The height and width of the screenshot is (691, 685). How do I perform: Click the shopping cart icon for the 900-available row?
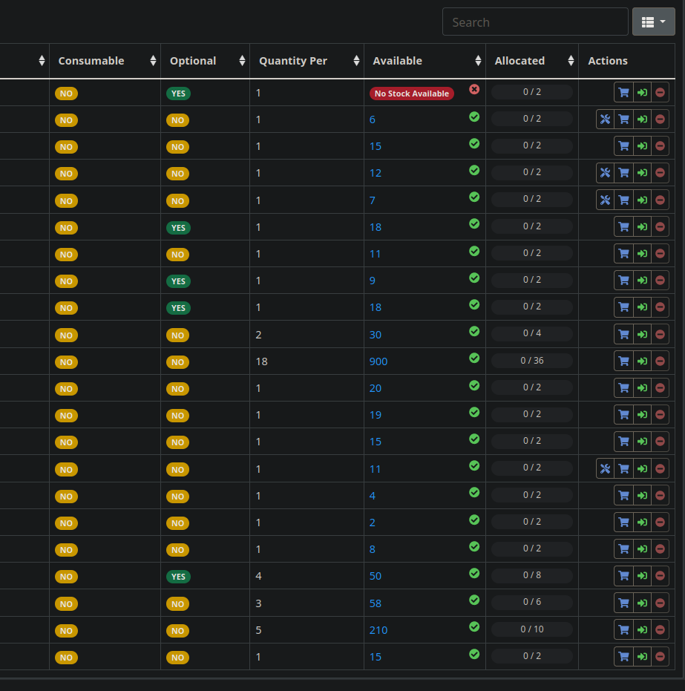[x=623, y=361]
